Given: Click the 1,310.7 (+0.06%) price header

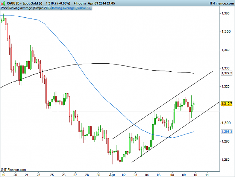Looking at the screenshot, I should (58, 3).
